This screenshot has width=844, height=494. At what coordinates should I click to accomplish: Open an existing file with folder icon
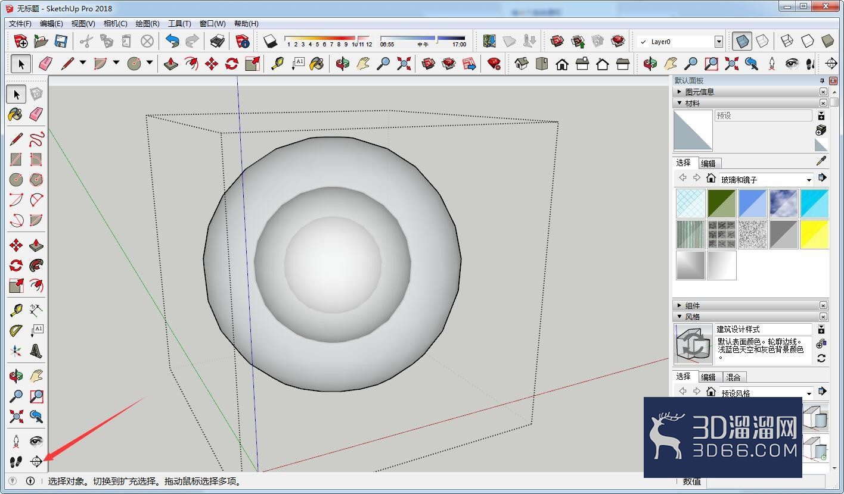pos(41,41)
